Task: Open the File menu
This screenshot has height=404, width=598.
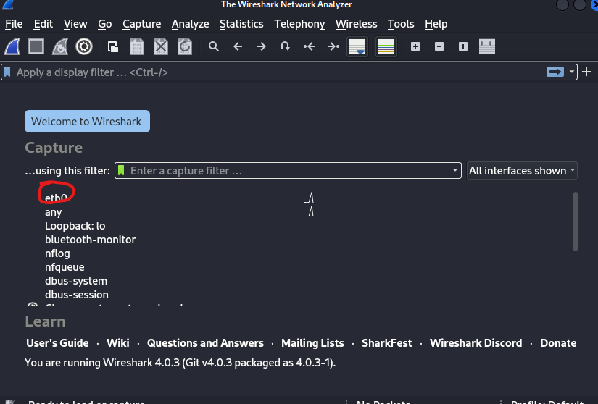Action: pos(14,24)
